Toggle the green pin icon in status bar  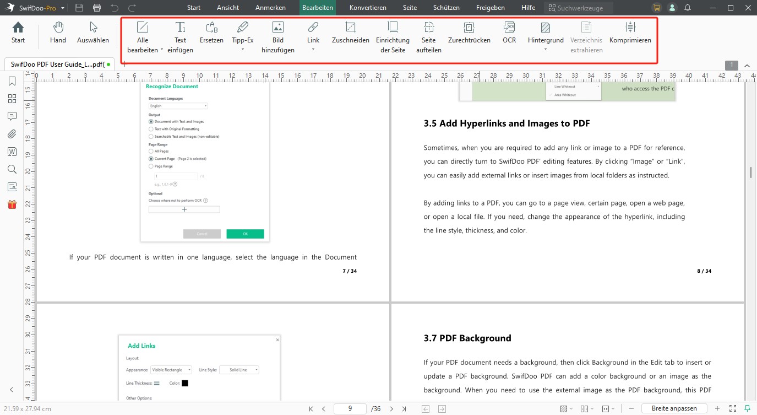(747, 408)
